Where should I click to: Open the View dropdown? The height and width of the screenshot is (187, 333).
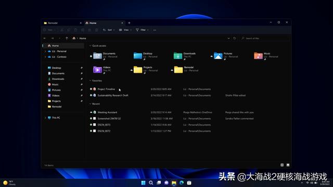coord(125,30)
